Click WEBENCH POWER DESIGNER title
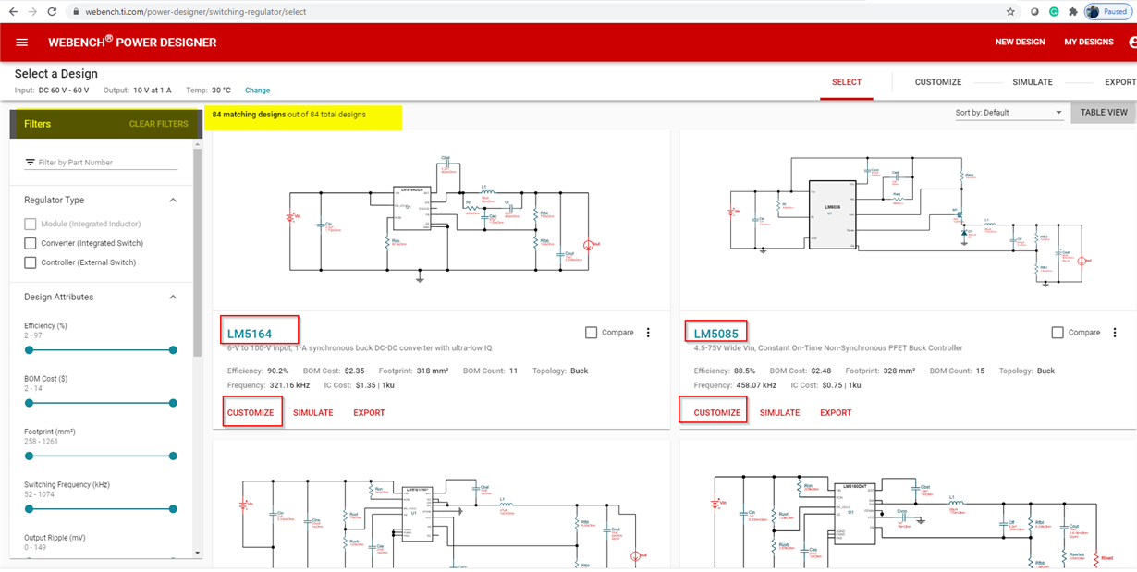Image resolution: width=1137 pixels, height=572 pixels. tap(132, 43)
